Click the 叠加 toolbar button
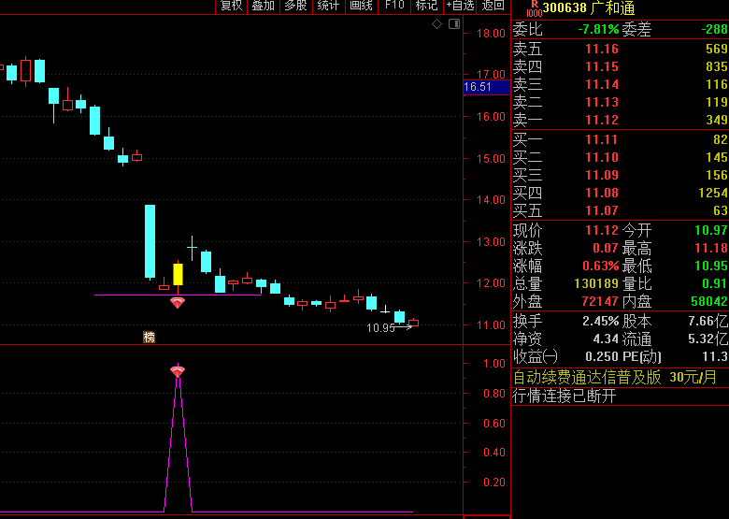729x519 pixels. pyautogui.click(x=264, y=6)
